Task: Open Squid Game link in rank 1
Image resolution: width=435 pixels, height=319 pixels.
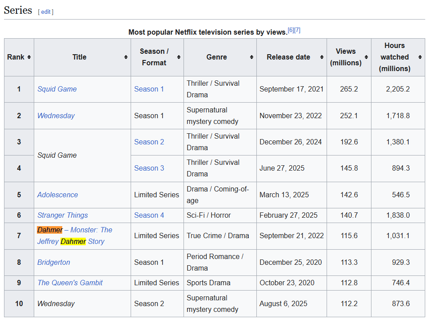Action: (x=57, y=89)
